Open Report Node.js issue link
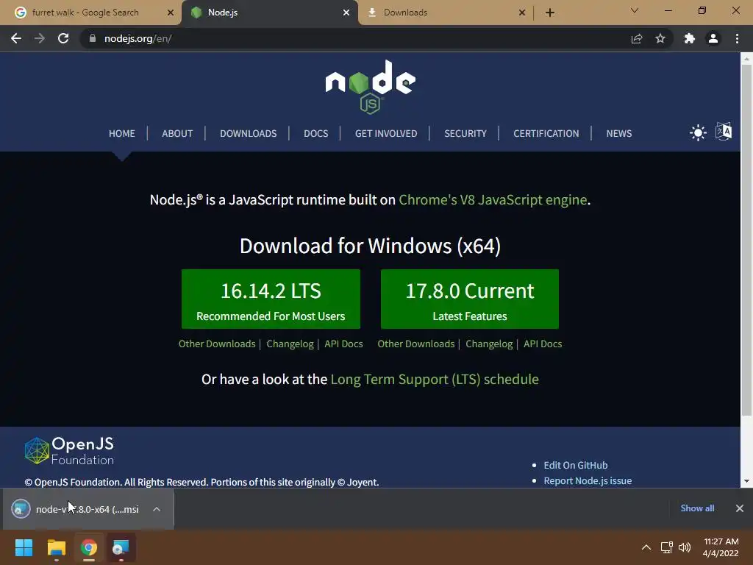 [x=588, y=481]
